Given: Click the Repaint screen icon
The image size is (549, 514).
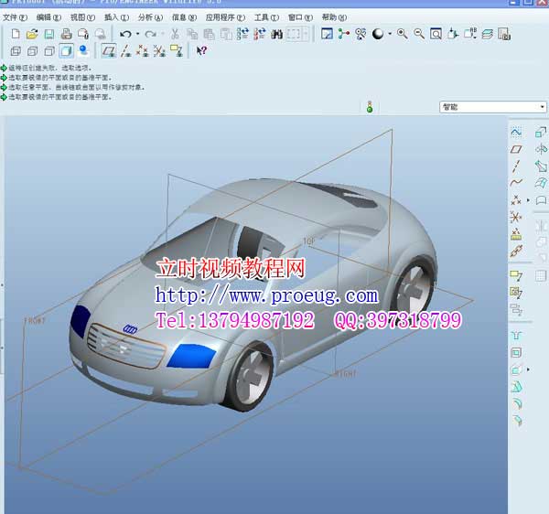Looking at the screenshot, I should pyautogui.click(x=327, y=34).
